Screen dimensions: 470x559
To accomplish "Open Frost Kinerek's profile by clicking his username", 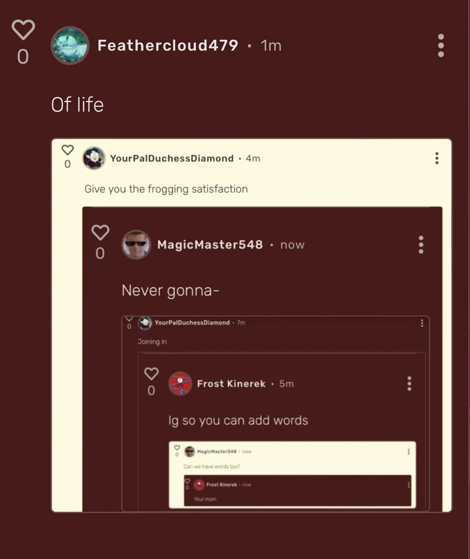I will pyautogui.click(x=233, y=383).
